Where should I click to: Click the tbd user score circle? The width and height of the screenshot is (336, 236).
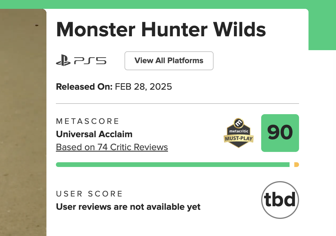pyautogui.click(x=280, y=200)
